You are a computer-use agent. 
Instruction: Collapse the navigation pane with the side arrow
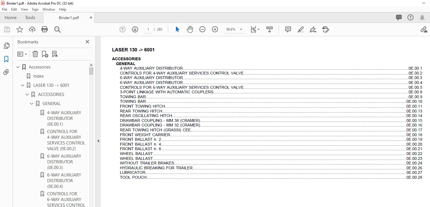click(x=98, y=141)
